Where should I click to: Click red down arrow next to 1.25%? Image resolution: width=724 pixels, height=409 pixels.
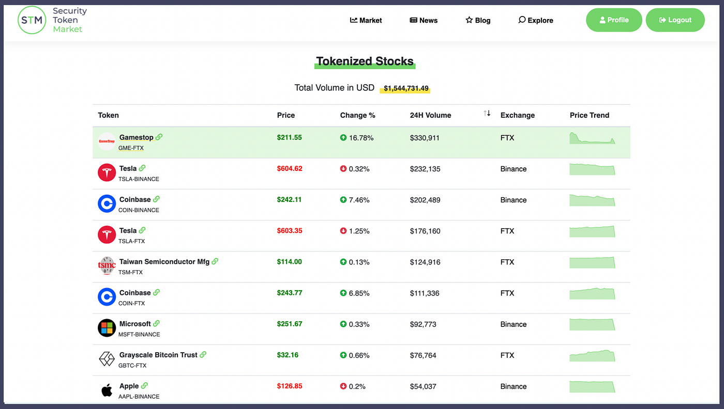pos(343,231)
